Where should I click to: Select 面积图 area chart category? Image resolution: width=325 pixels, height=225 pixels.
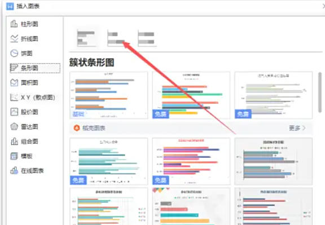(24, 83)
